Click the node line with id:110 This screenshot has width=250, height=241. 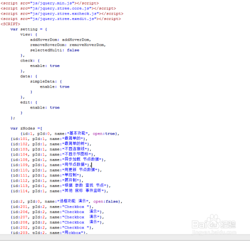pyautogui.click(x=56, y=170)
